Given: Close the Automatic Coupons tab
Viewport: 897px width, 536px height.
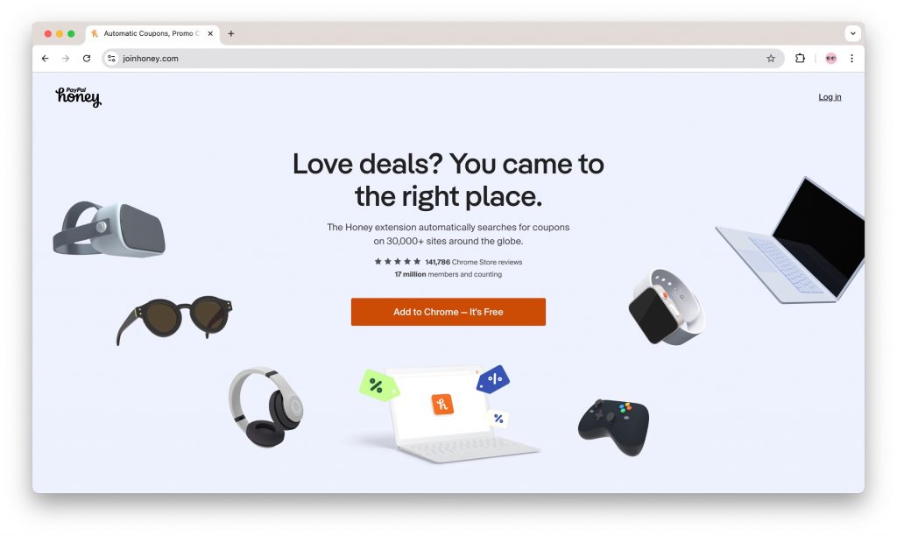Looking at the screenshot, I should click(210, 34).
